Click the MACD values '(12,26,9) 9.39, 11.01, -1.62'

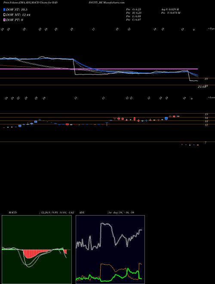coord(56,213)
